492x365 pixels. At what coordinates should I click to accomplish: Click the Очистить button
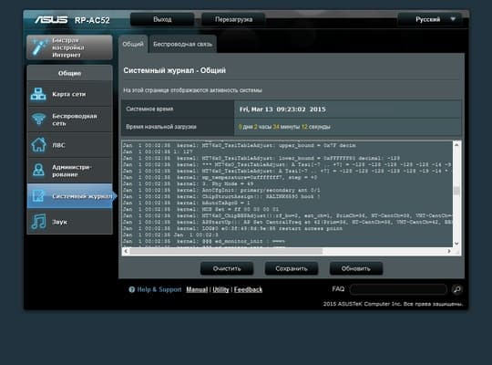pyautogui.click(x=227, y=268)
